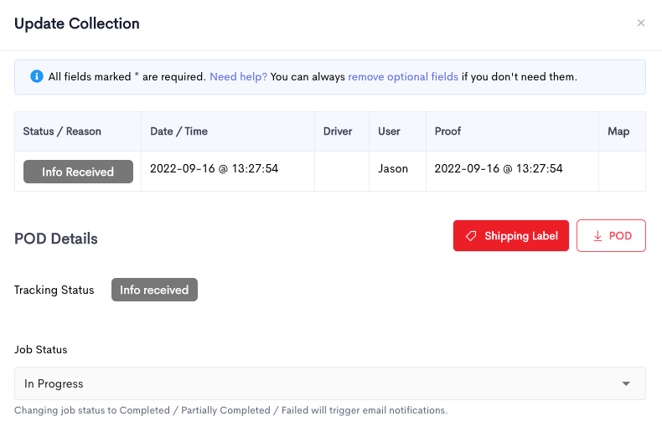
Task: Click the Driver column header
Action: (338, 131)
